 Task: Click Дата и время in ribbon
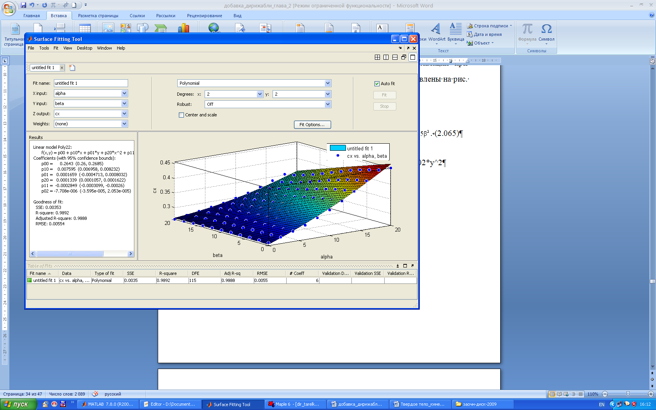click(484, 34)
